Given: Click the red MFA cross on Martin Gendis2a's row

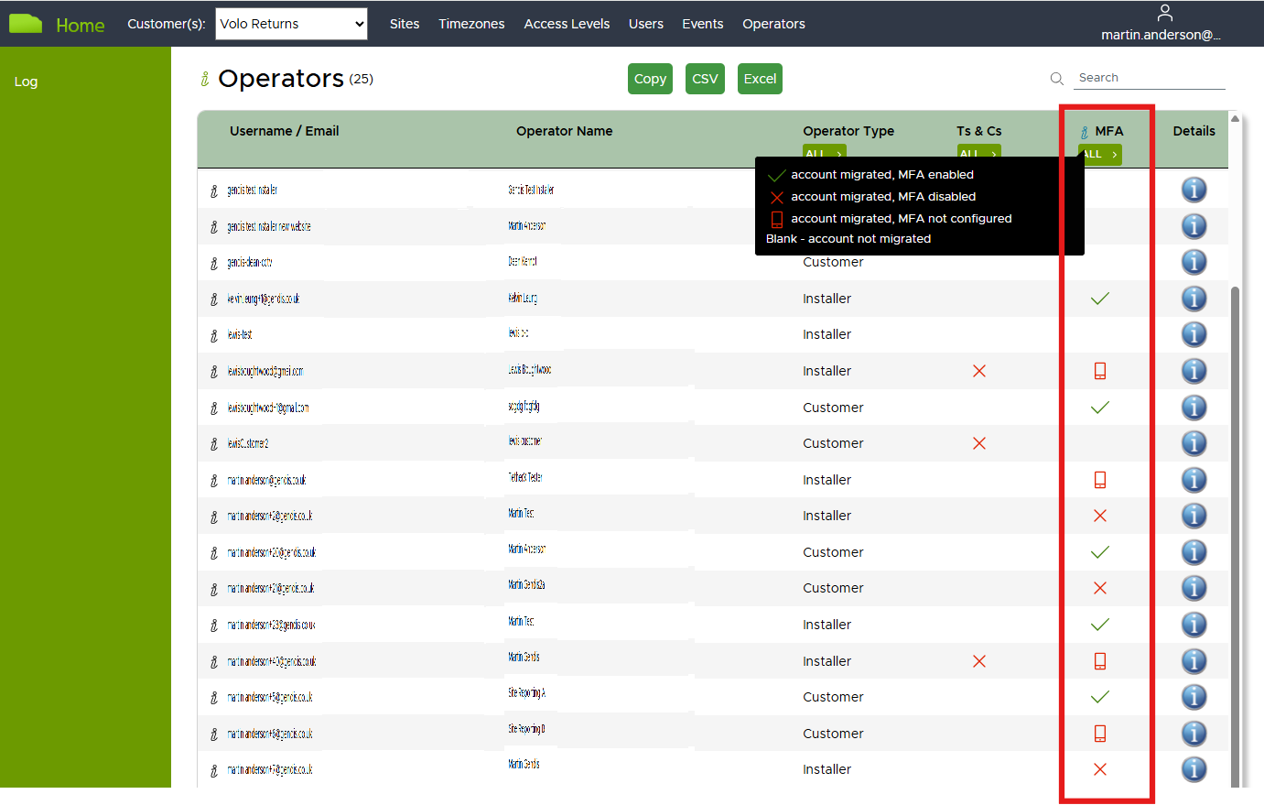Looking at the screenshot, I should [x=1099, y=588].
